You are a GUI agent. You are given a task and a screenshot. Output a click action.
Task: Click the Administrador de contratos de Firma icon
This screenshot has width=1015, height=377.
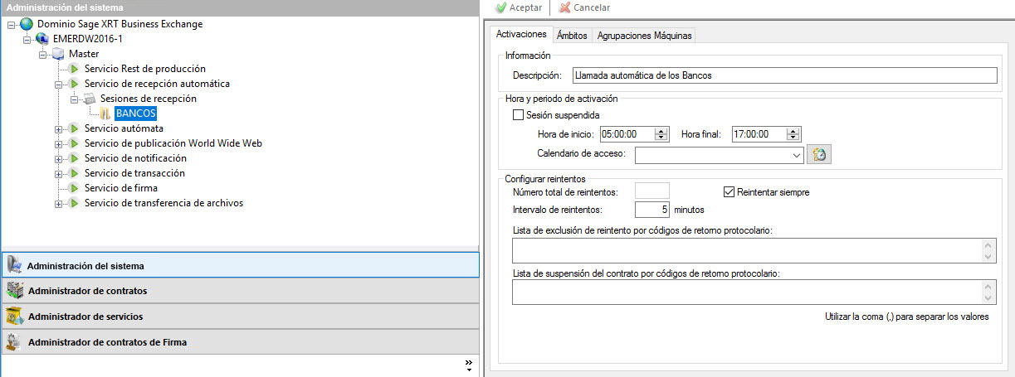[14, 341]
